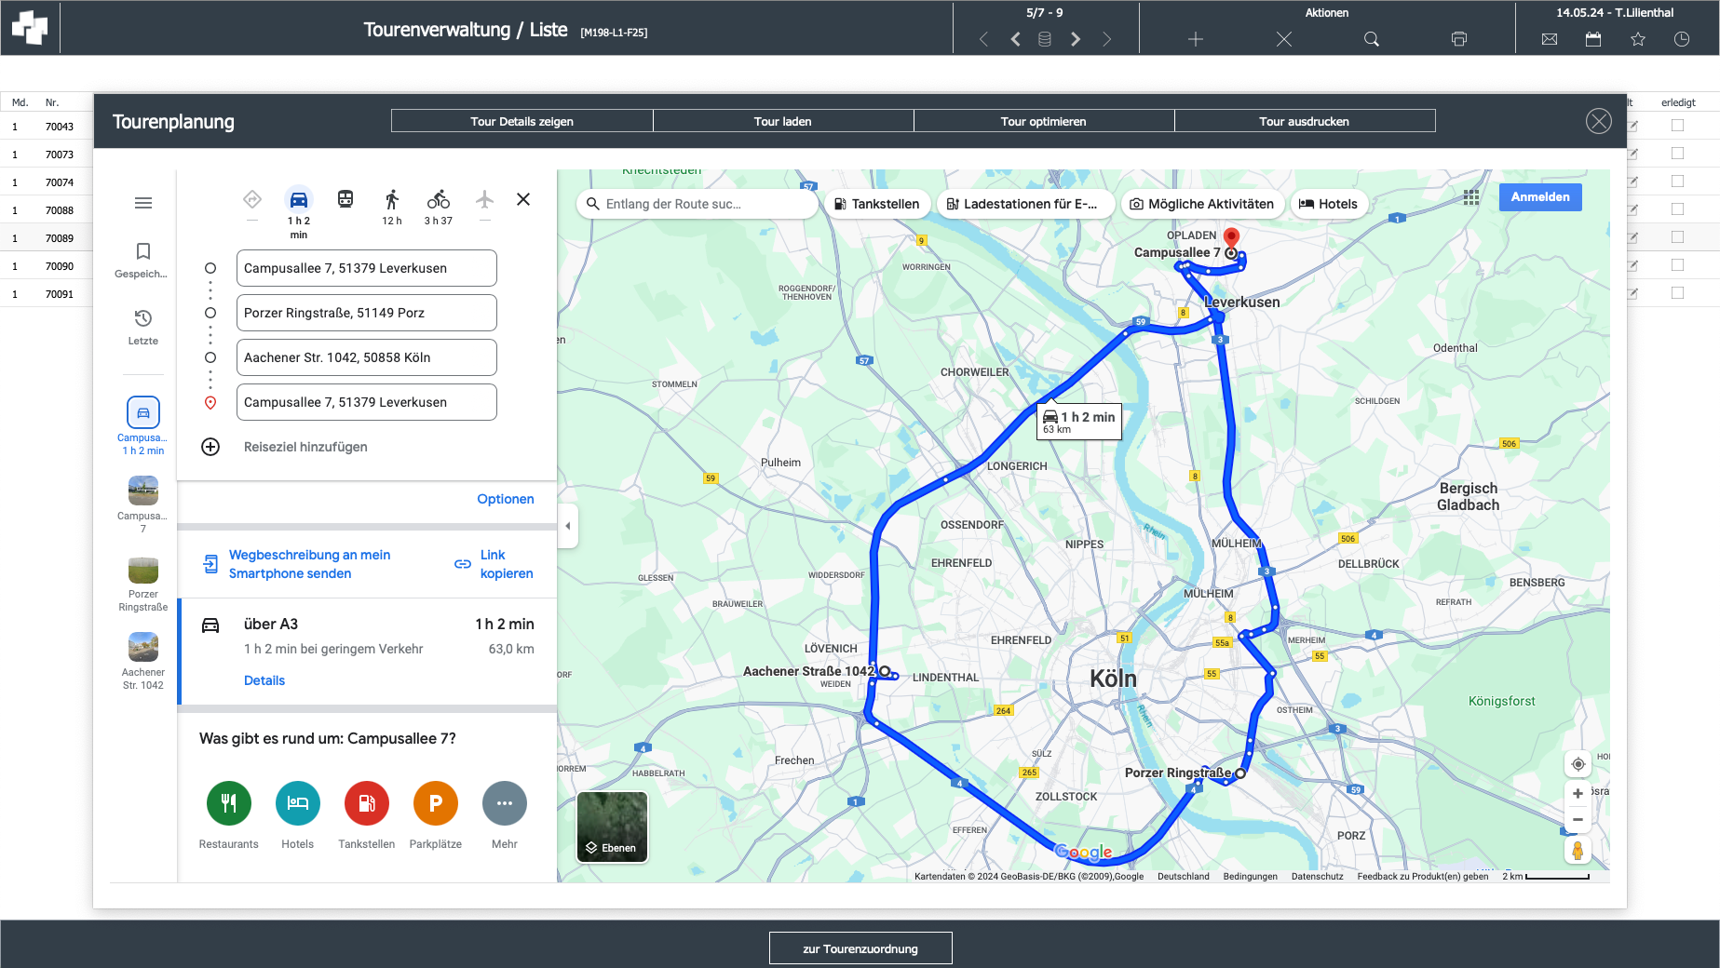Show more nearby categories (Mehr)
The height and width of the screenshot is (968, 1720).
(505, 815)
